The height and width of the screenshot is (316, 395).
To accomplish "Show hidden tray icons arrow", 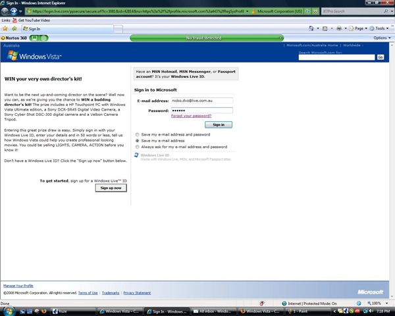I will 334,311.
